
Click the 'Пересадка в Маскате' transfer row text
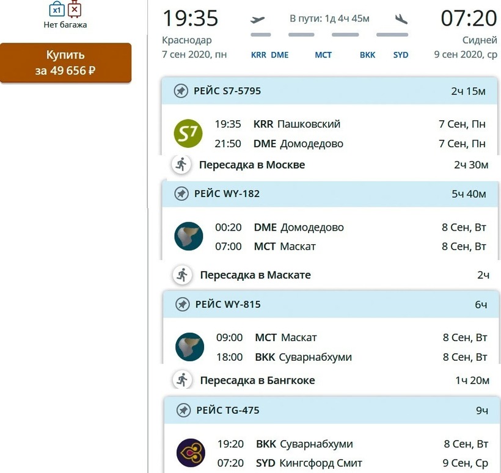(255, 275)
